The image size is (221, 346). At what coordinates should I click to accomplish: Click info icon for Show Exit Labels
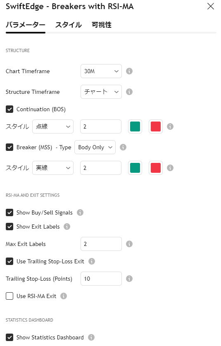coord(67,227)
